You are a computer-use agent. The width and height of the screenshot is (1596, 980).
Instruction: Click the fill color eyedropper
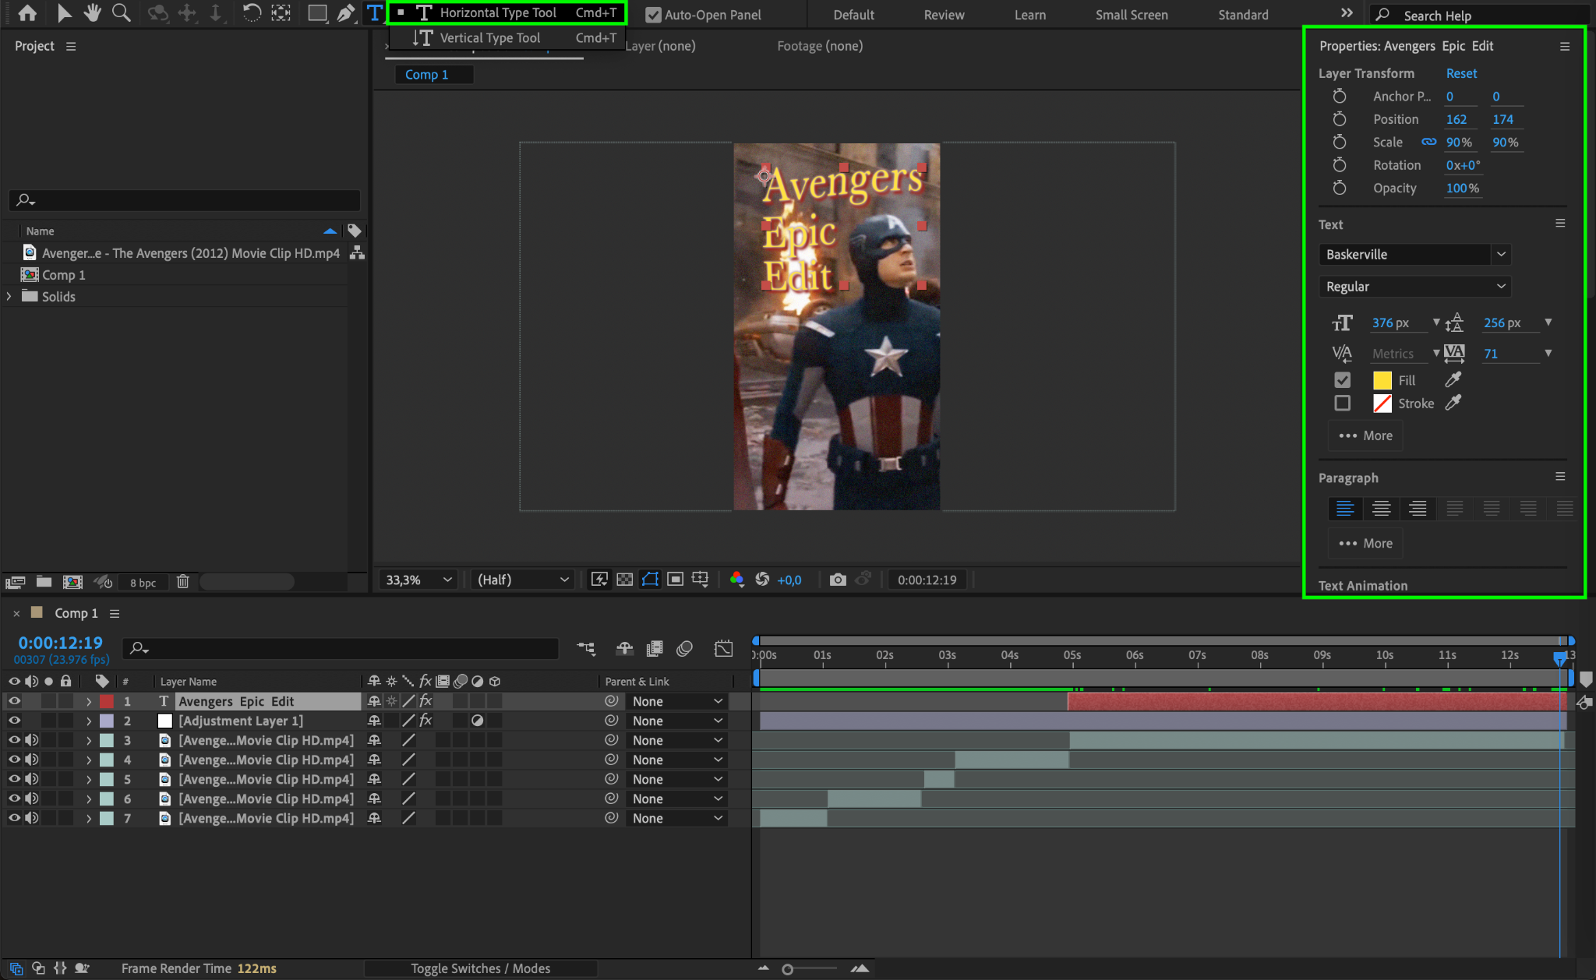(1453, 379)
